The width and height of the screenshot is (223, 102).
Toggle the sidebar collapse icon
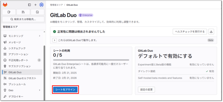click(x=30, y=5)
